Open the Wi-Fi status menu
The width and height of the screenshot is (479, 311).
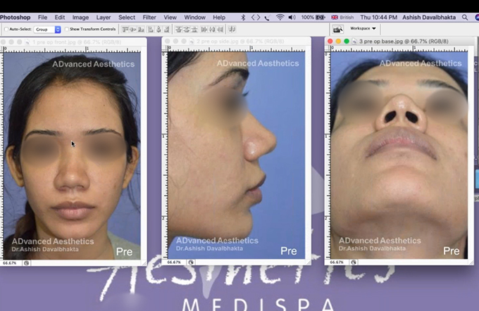[x=280, y=18]
